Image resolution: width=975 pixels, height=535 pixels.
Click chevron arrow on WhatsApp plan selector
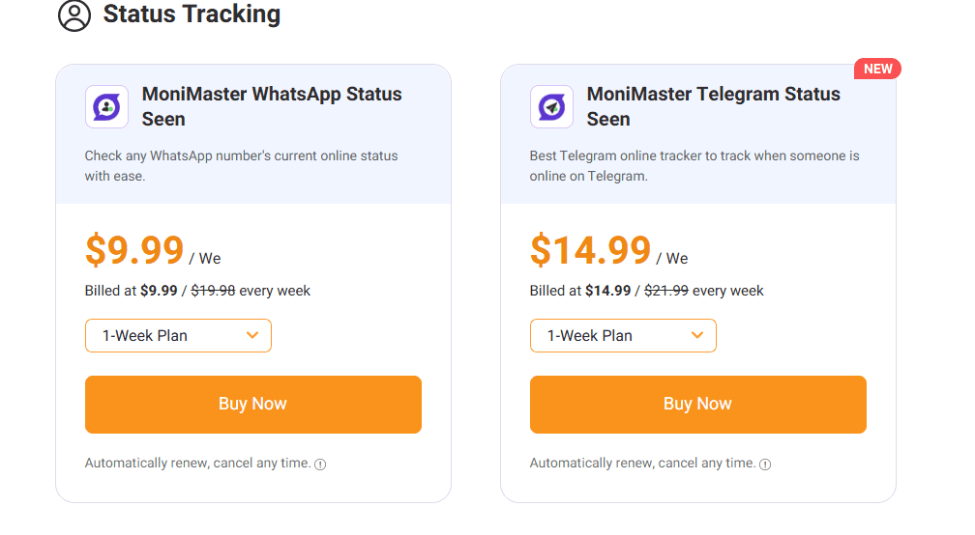(x=252, y=335)
